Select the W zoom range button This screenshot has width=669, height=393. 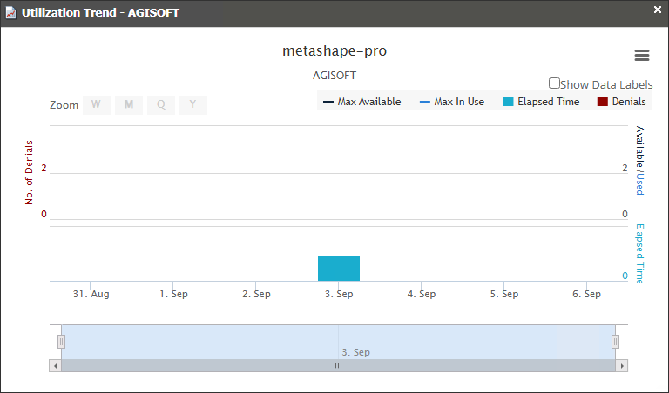tap(96, 105)
